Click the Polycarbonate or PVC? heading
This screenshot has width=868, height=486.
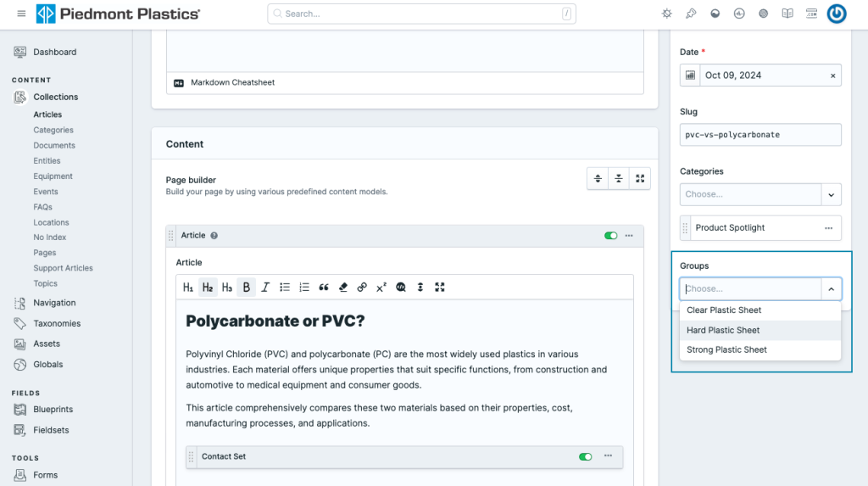point(275,321)
